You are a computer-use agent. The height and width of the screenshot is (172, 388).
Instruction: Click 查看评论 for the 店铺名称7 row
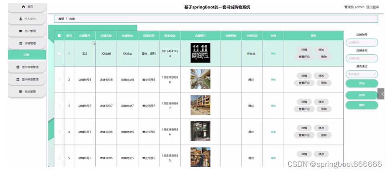click(304, 109)
